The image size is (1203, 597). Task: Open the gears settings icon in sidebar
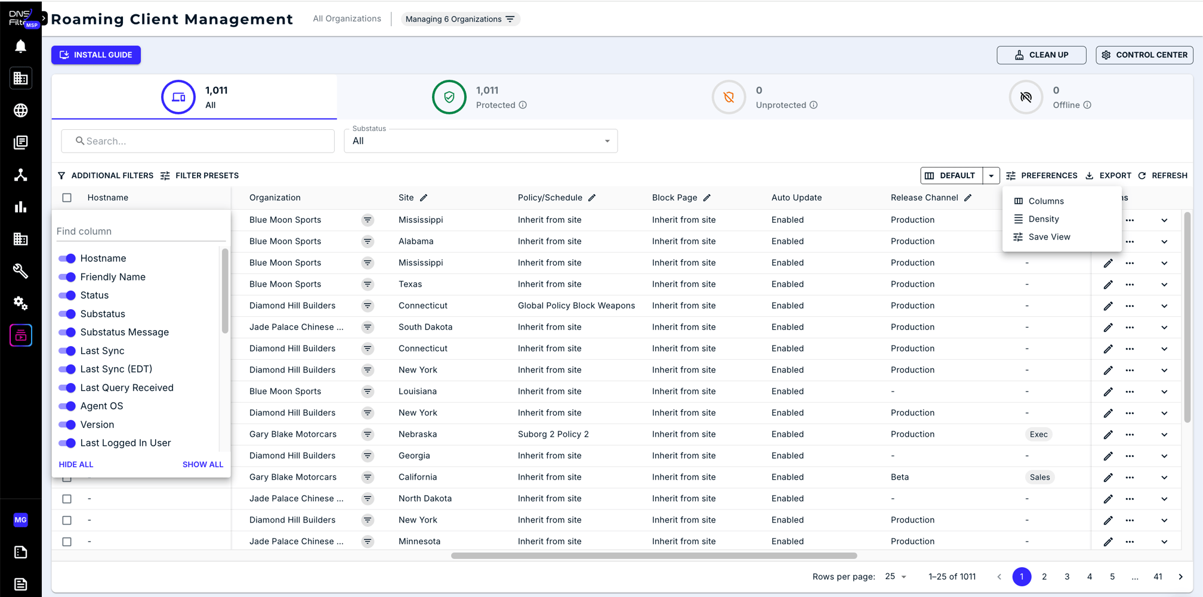pos(21,303)
